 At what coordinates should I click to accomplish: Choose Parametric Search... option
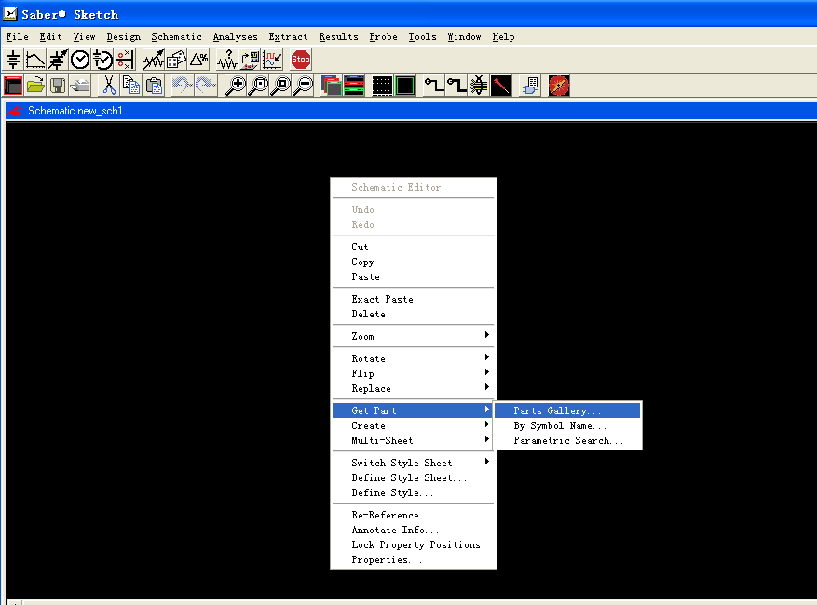567,440
